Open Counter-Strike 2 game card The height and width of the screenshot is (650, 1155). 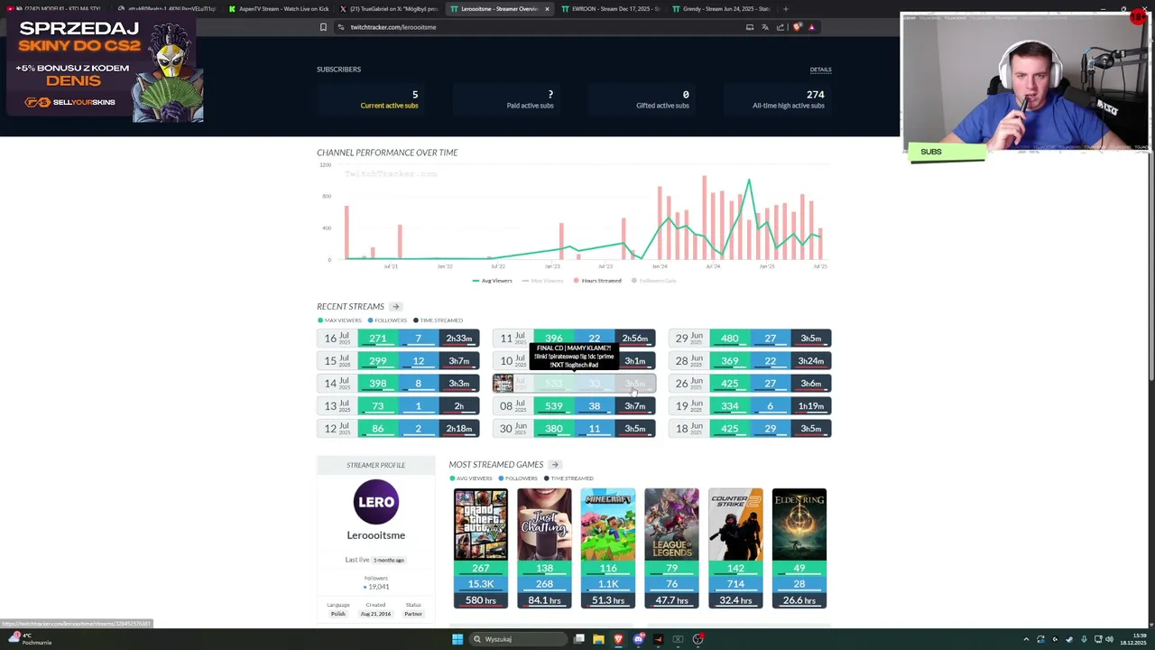(735, 549)
